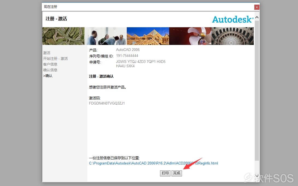Click the 注册 - 激活 page title
The width and height of the screenshot is (298, 186).
tap(56, 19)
